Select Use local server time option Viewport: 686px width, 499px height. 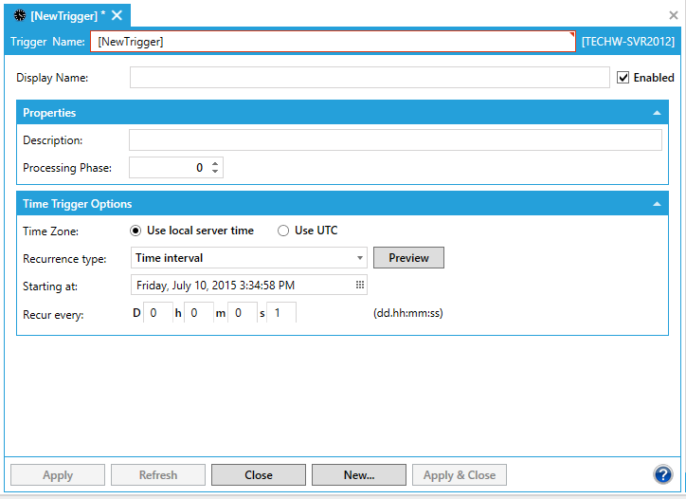coord(136,231)
